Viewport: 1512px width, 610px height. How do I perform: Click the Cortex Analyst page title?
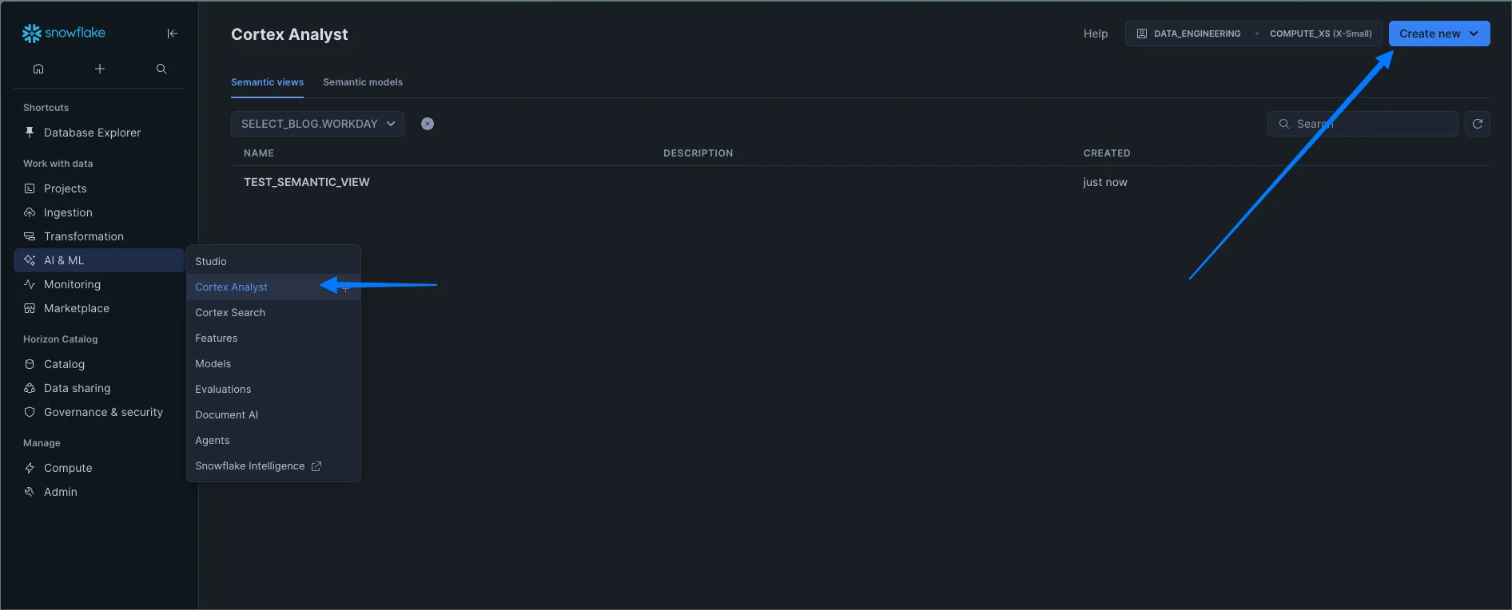pyautogui.click(x=289, y=34)
